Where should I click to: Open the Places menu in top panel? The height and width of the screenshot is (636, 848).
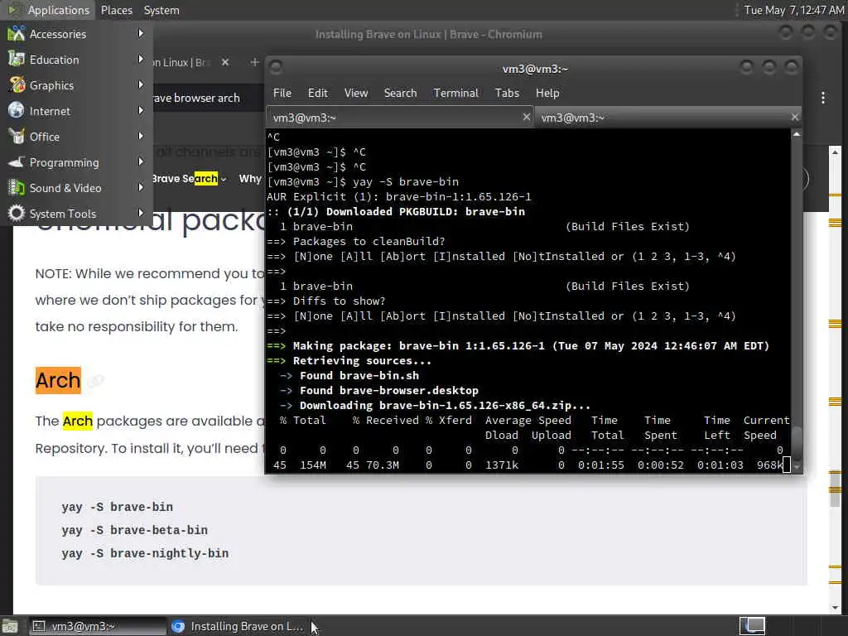tap(116, 10)
